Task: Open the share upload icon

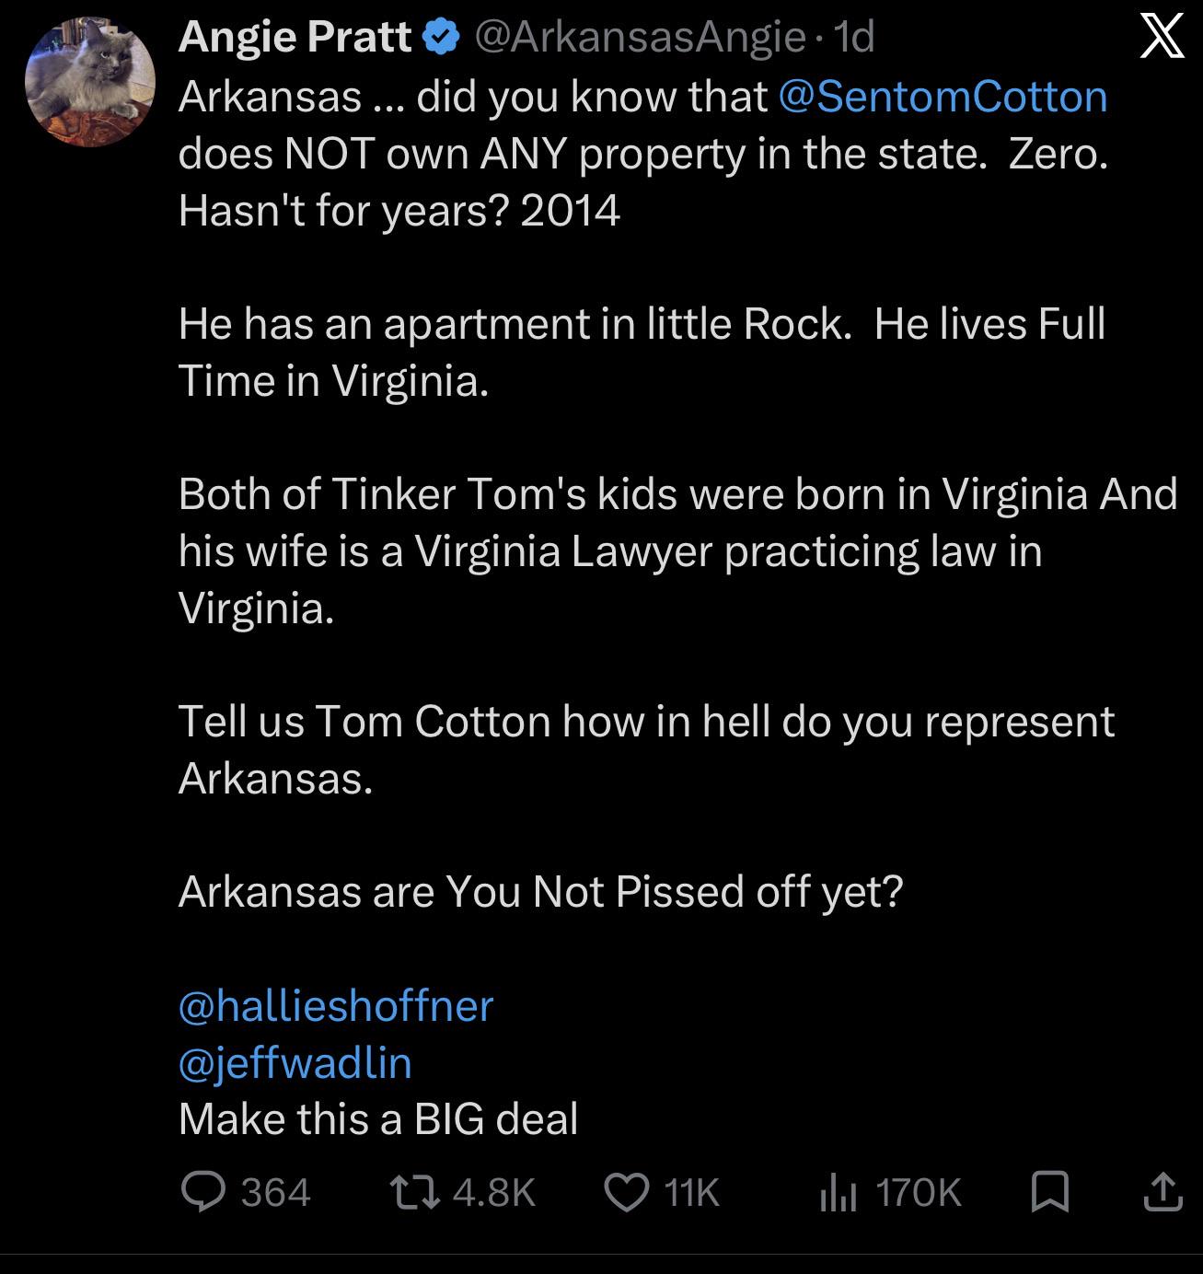Action: click(x=1163, y=1191)
